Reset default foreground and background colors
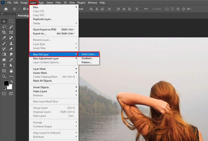This screenshot has width=208, height=141. [x=4, y=88]
